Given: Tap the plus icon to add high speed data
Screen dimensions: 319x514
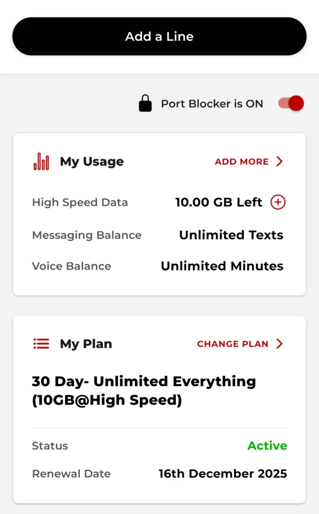Looking at the screenshot, I should click(278, 202).
